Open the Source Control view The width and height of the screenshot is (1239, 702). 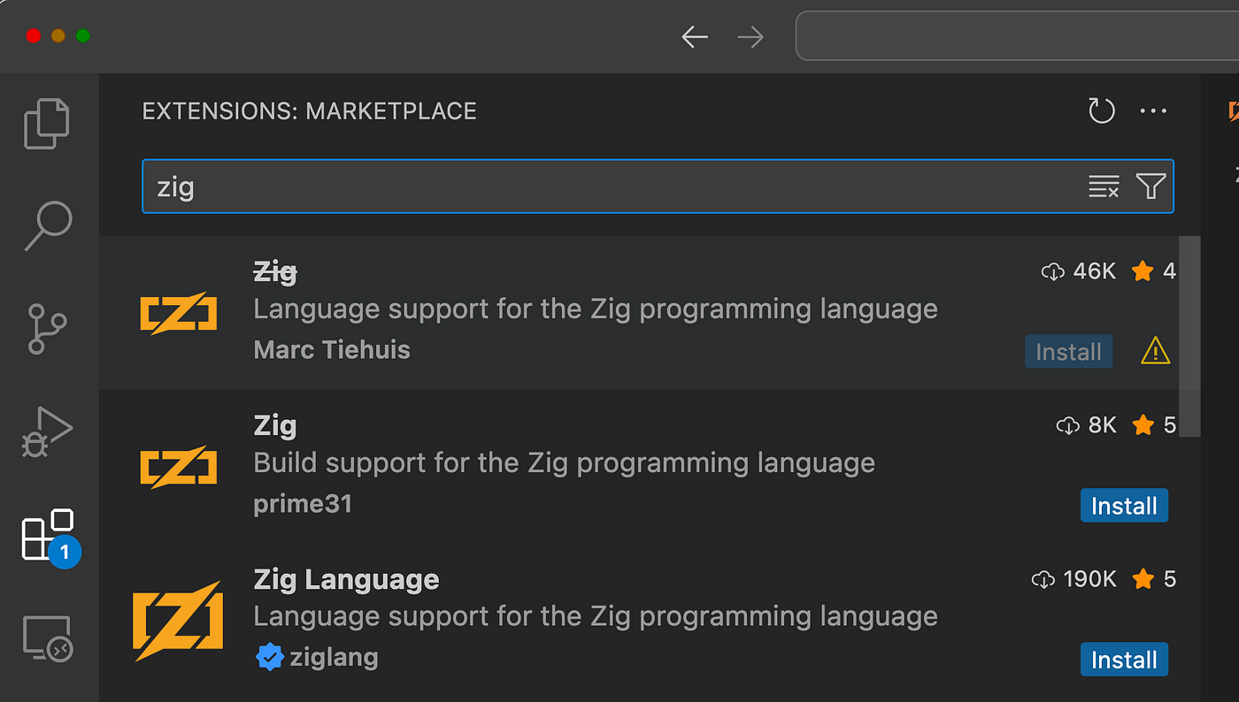pos(47,329)
